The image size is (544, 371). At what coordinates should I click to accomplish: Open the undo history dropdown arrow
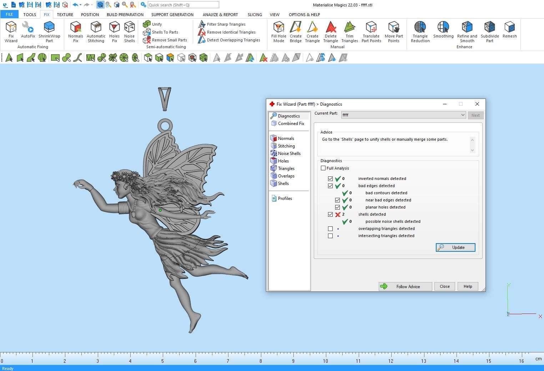(80, 5)
